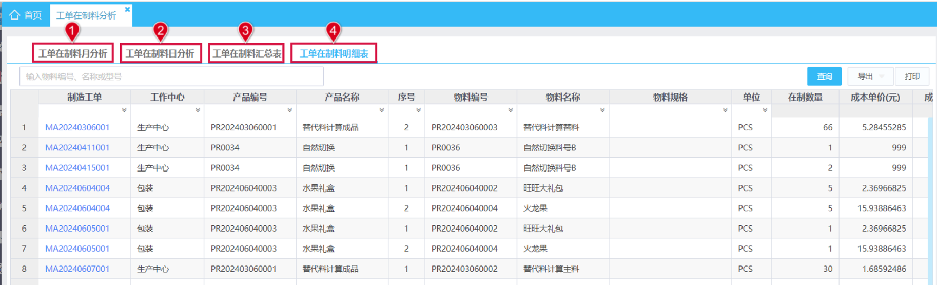Image resolution: width=937 pixels, height=285 pixels.
Task: Open filter dropdown for 序号 column
Action: (x=419, y=110)
